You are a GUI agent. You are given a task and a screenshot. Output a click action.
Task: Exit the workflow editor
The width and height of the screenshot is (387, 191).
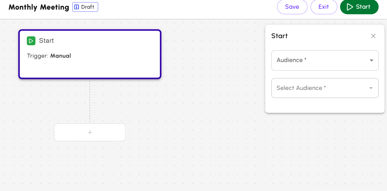pos(324,7)
